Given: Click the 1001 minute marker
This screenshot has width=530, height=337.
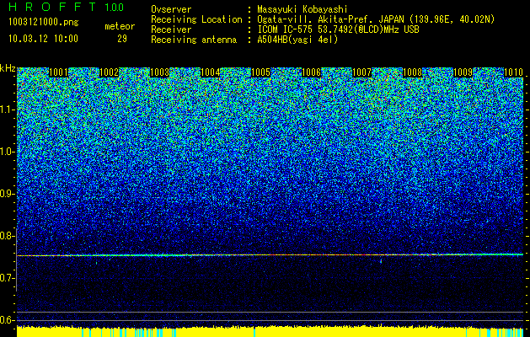Looking at the screenshot, I should [58, 72].
